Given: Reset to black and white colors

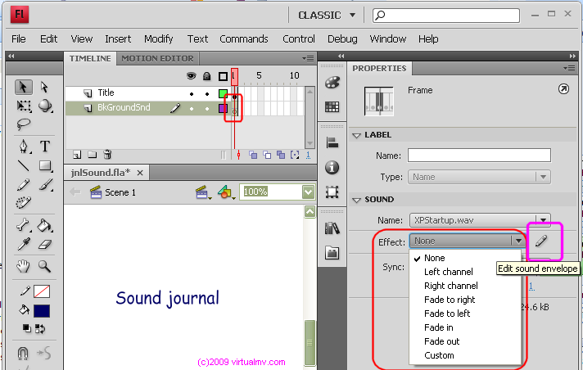Looking at the screenshot, I should [x=26, y=328].
